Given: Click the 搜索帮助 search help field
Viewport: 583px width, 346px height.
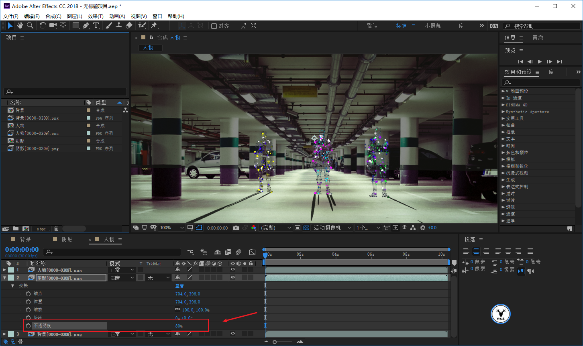Looking at the screenshot, I should (542, 26).
